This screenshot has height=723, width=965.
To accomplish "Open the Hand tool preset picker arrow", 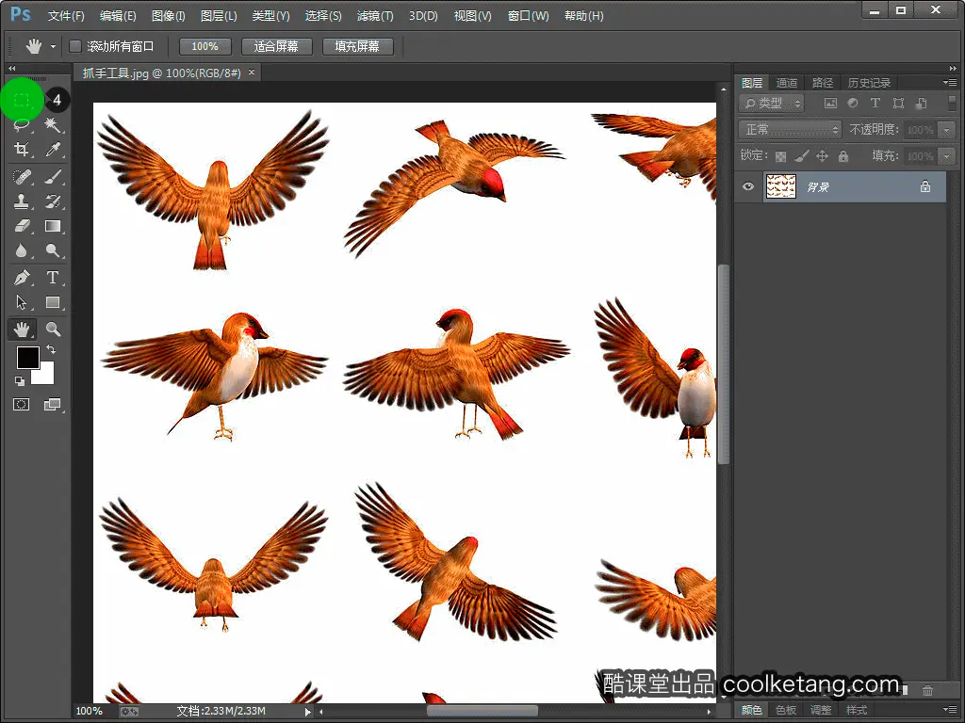I will pos(53,47).
